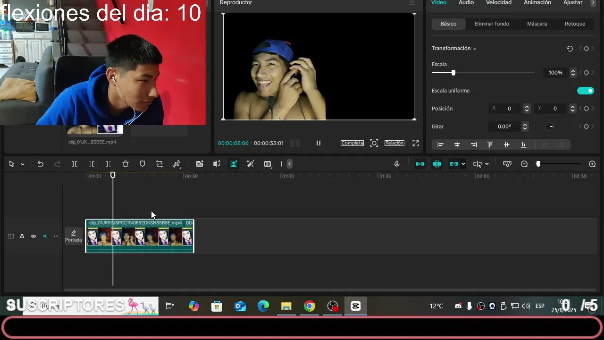Zoom in the timeline
Viewport: 604px width, 340px height.
click(592, 164)
